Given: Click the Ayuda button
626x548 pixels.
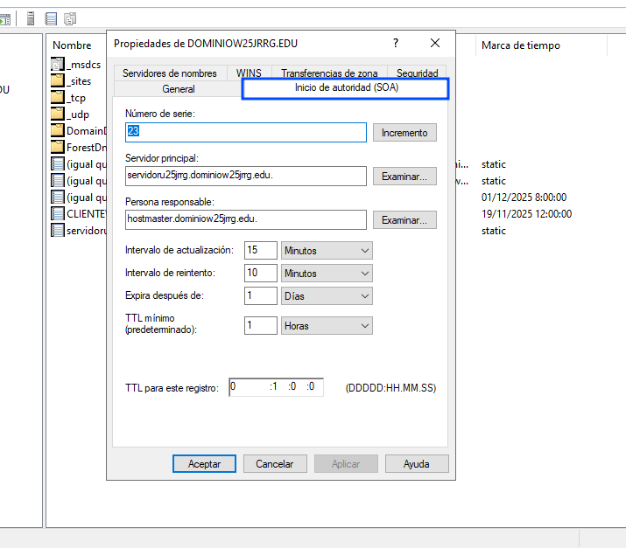Looking at the screenshot, I should (x=417, y=464).
